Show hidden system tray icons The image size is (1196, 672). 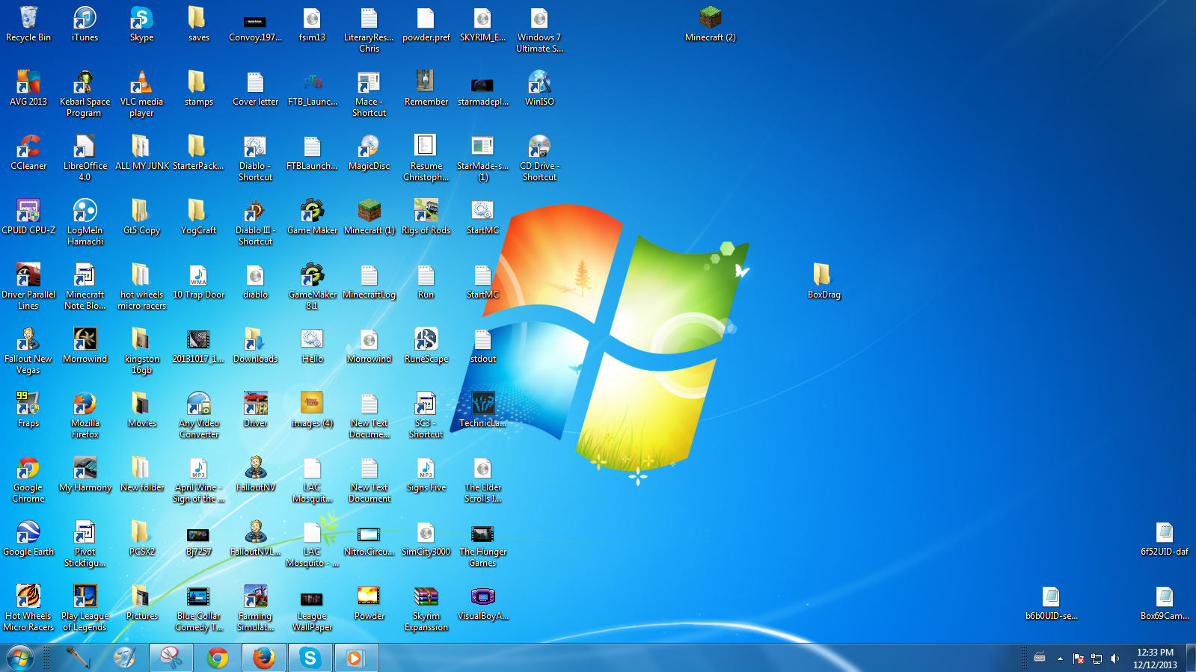pyautogui.click(x=1060, y=659)
